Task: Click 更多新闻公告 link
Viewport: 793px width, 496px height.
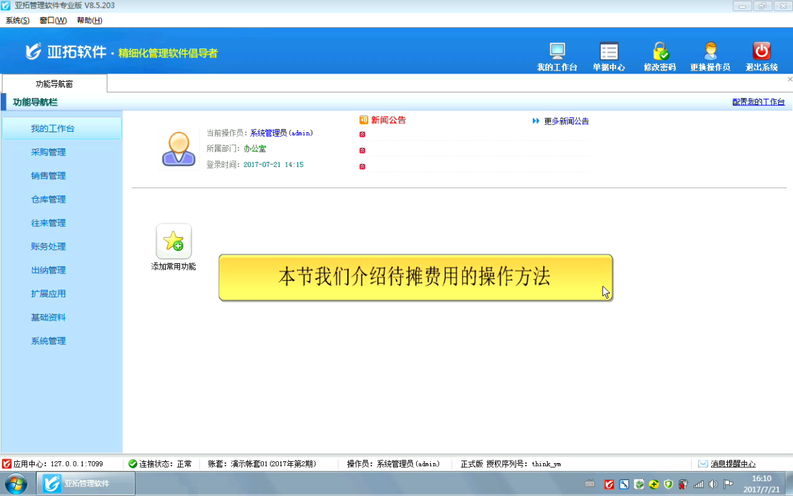Action: [x=566, y=121]
